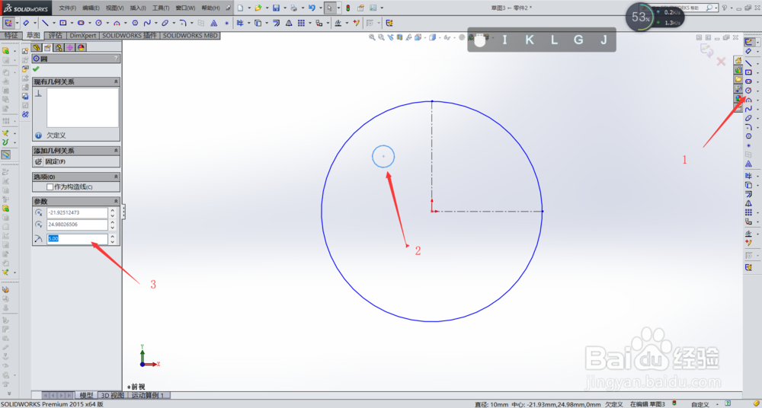Toggle the 作为构造线 construction checkbox
This screenshot has width=762, height=408.
point(50,186)
